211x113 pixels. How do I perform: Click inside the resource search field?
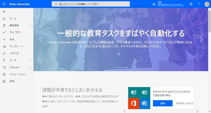[x=91, y=4]
